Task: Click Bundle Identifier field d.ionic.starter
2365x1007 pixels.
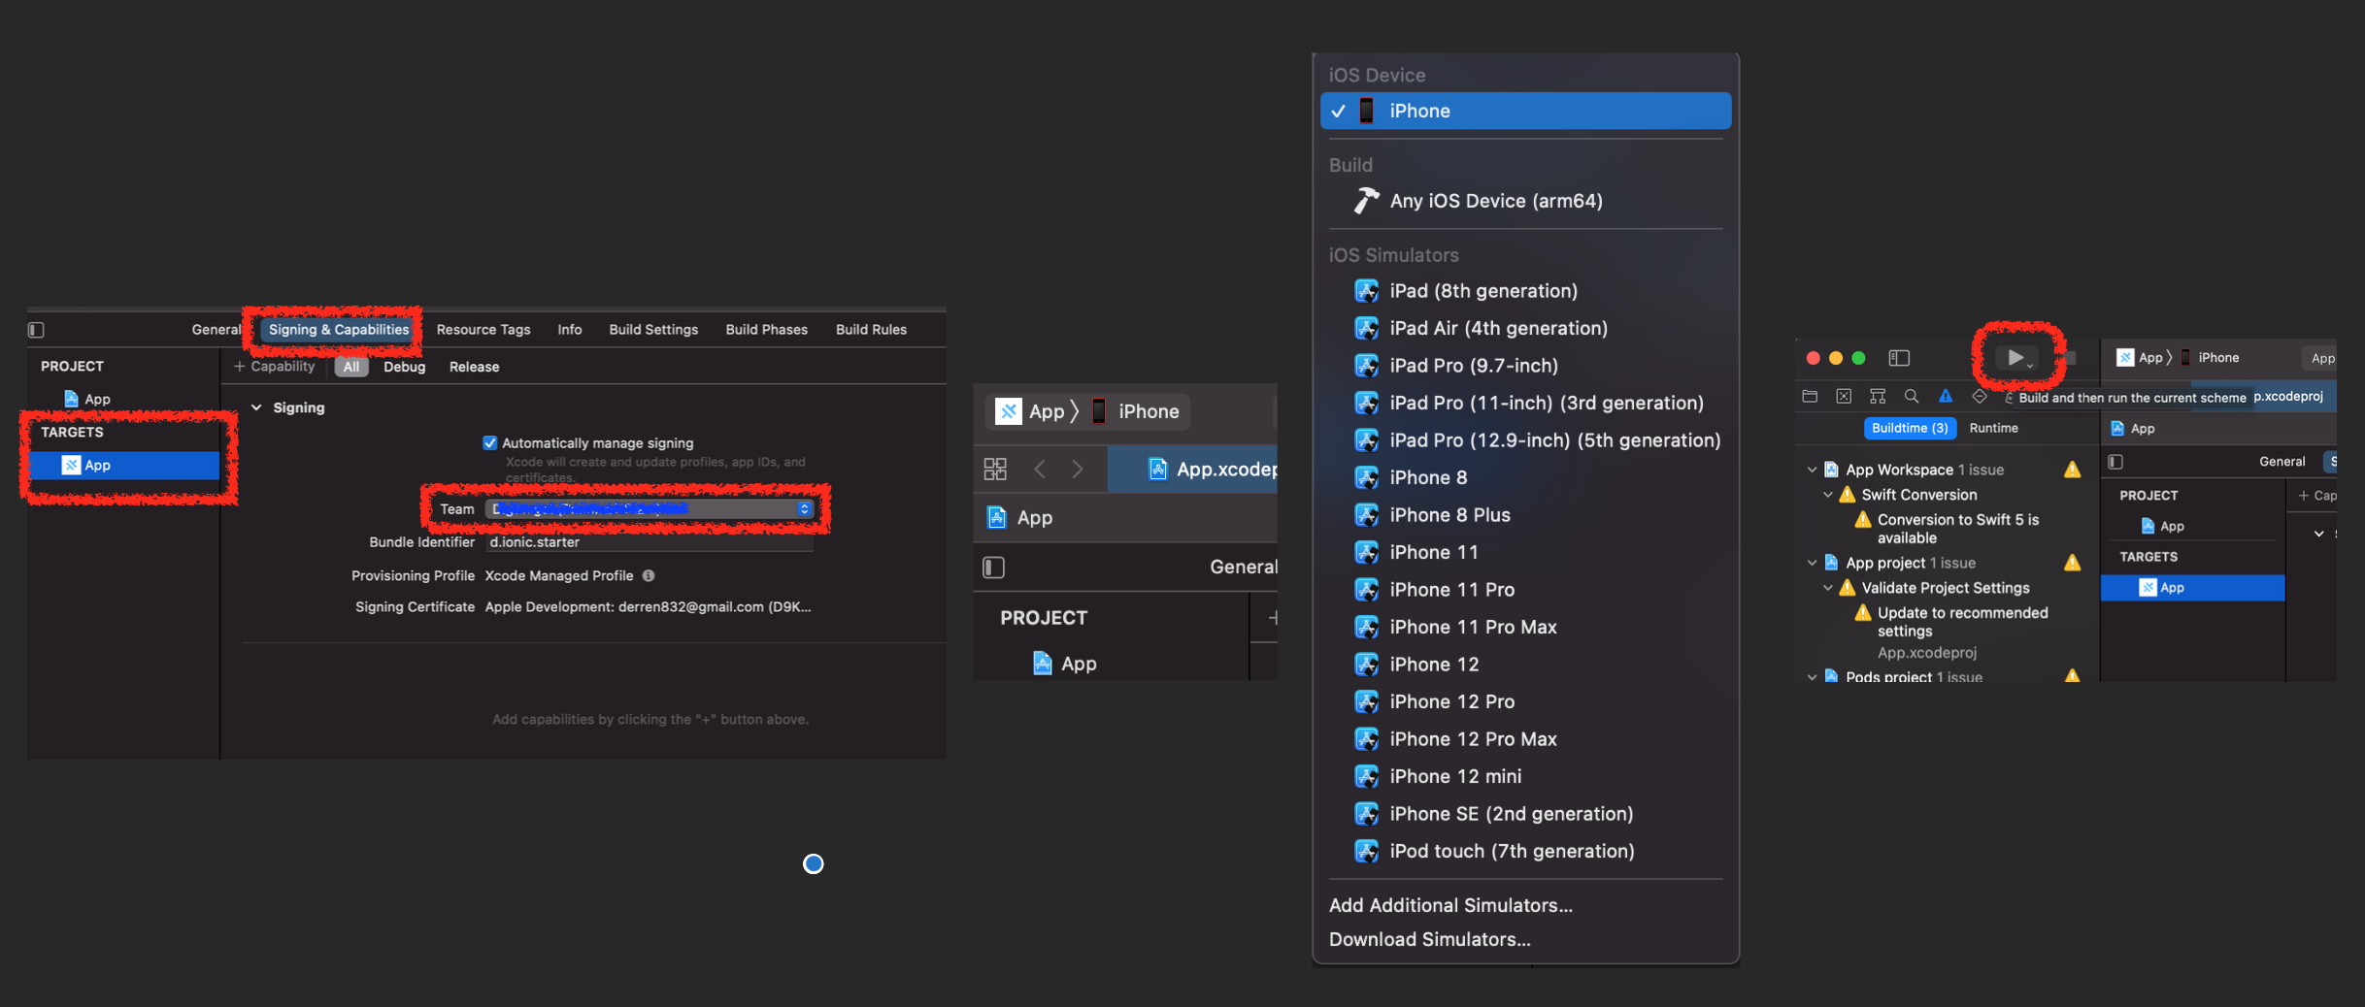Action: pos(649,542)
